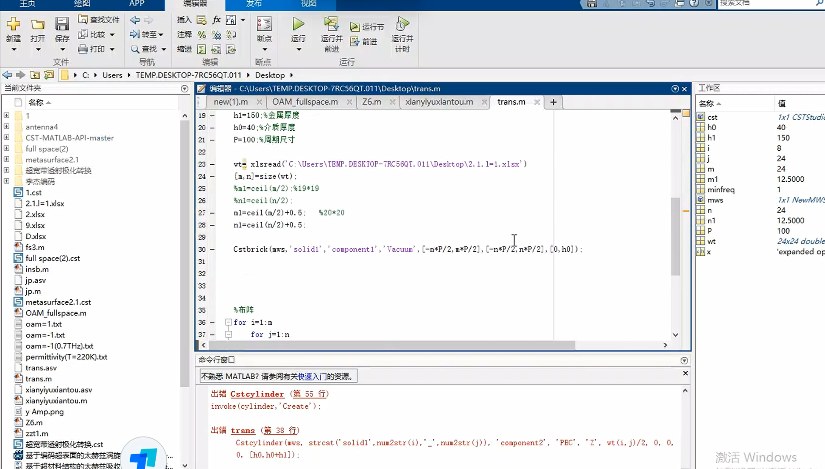The width and height of the screenshot is (825, 469).
Task: Click the trans error link
Action: [x=243, y=431]
